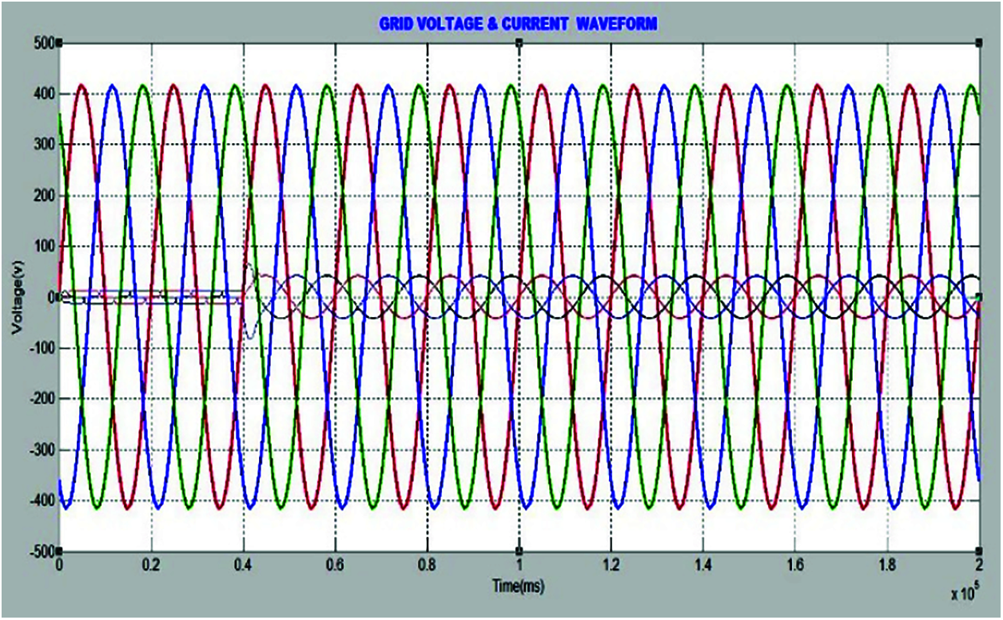Viewport: 1003px width, 620px height.
Task: Click the 200 y-axis tick label
Action: [42, 196]
